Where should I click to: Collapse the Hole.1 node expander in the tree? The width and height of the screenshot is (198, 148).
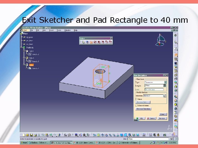pyautogui.click(x=24, y=58)
